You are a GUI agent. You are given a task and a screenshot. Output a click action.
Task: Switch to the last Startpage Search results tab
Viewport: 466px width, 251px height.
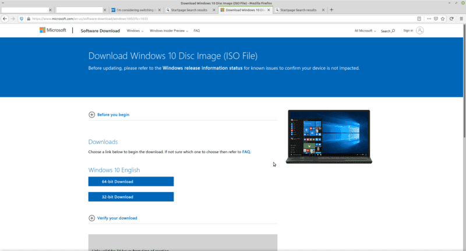pyautogui.click(x=298, y=10)
